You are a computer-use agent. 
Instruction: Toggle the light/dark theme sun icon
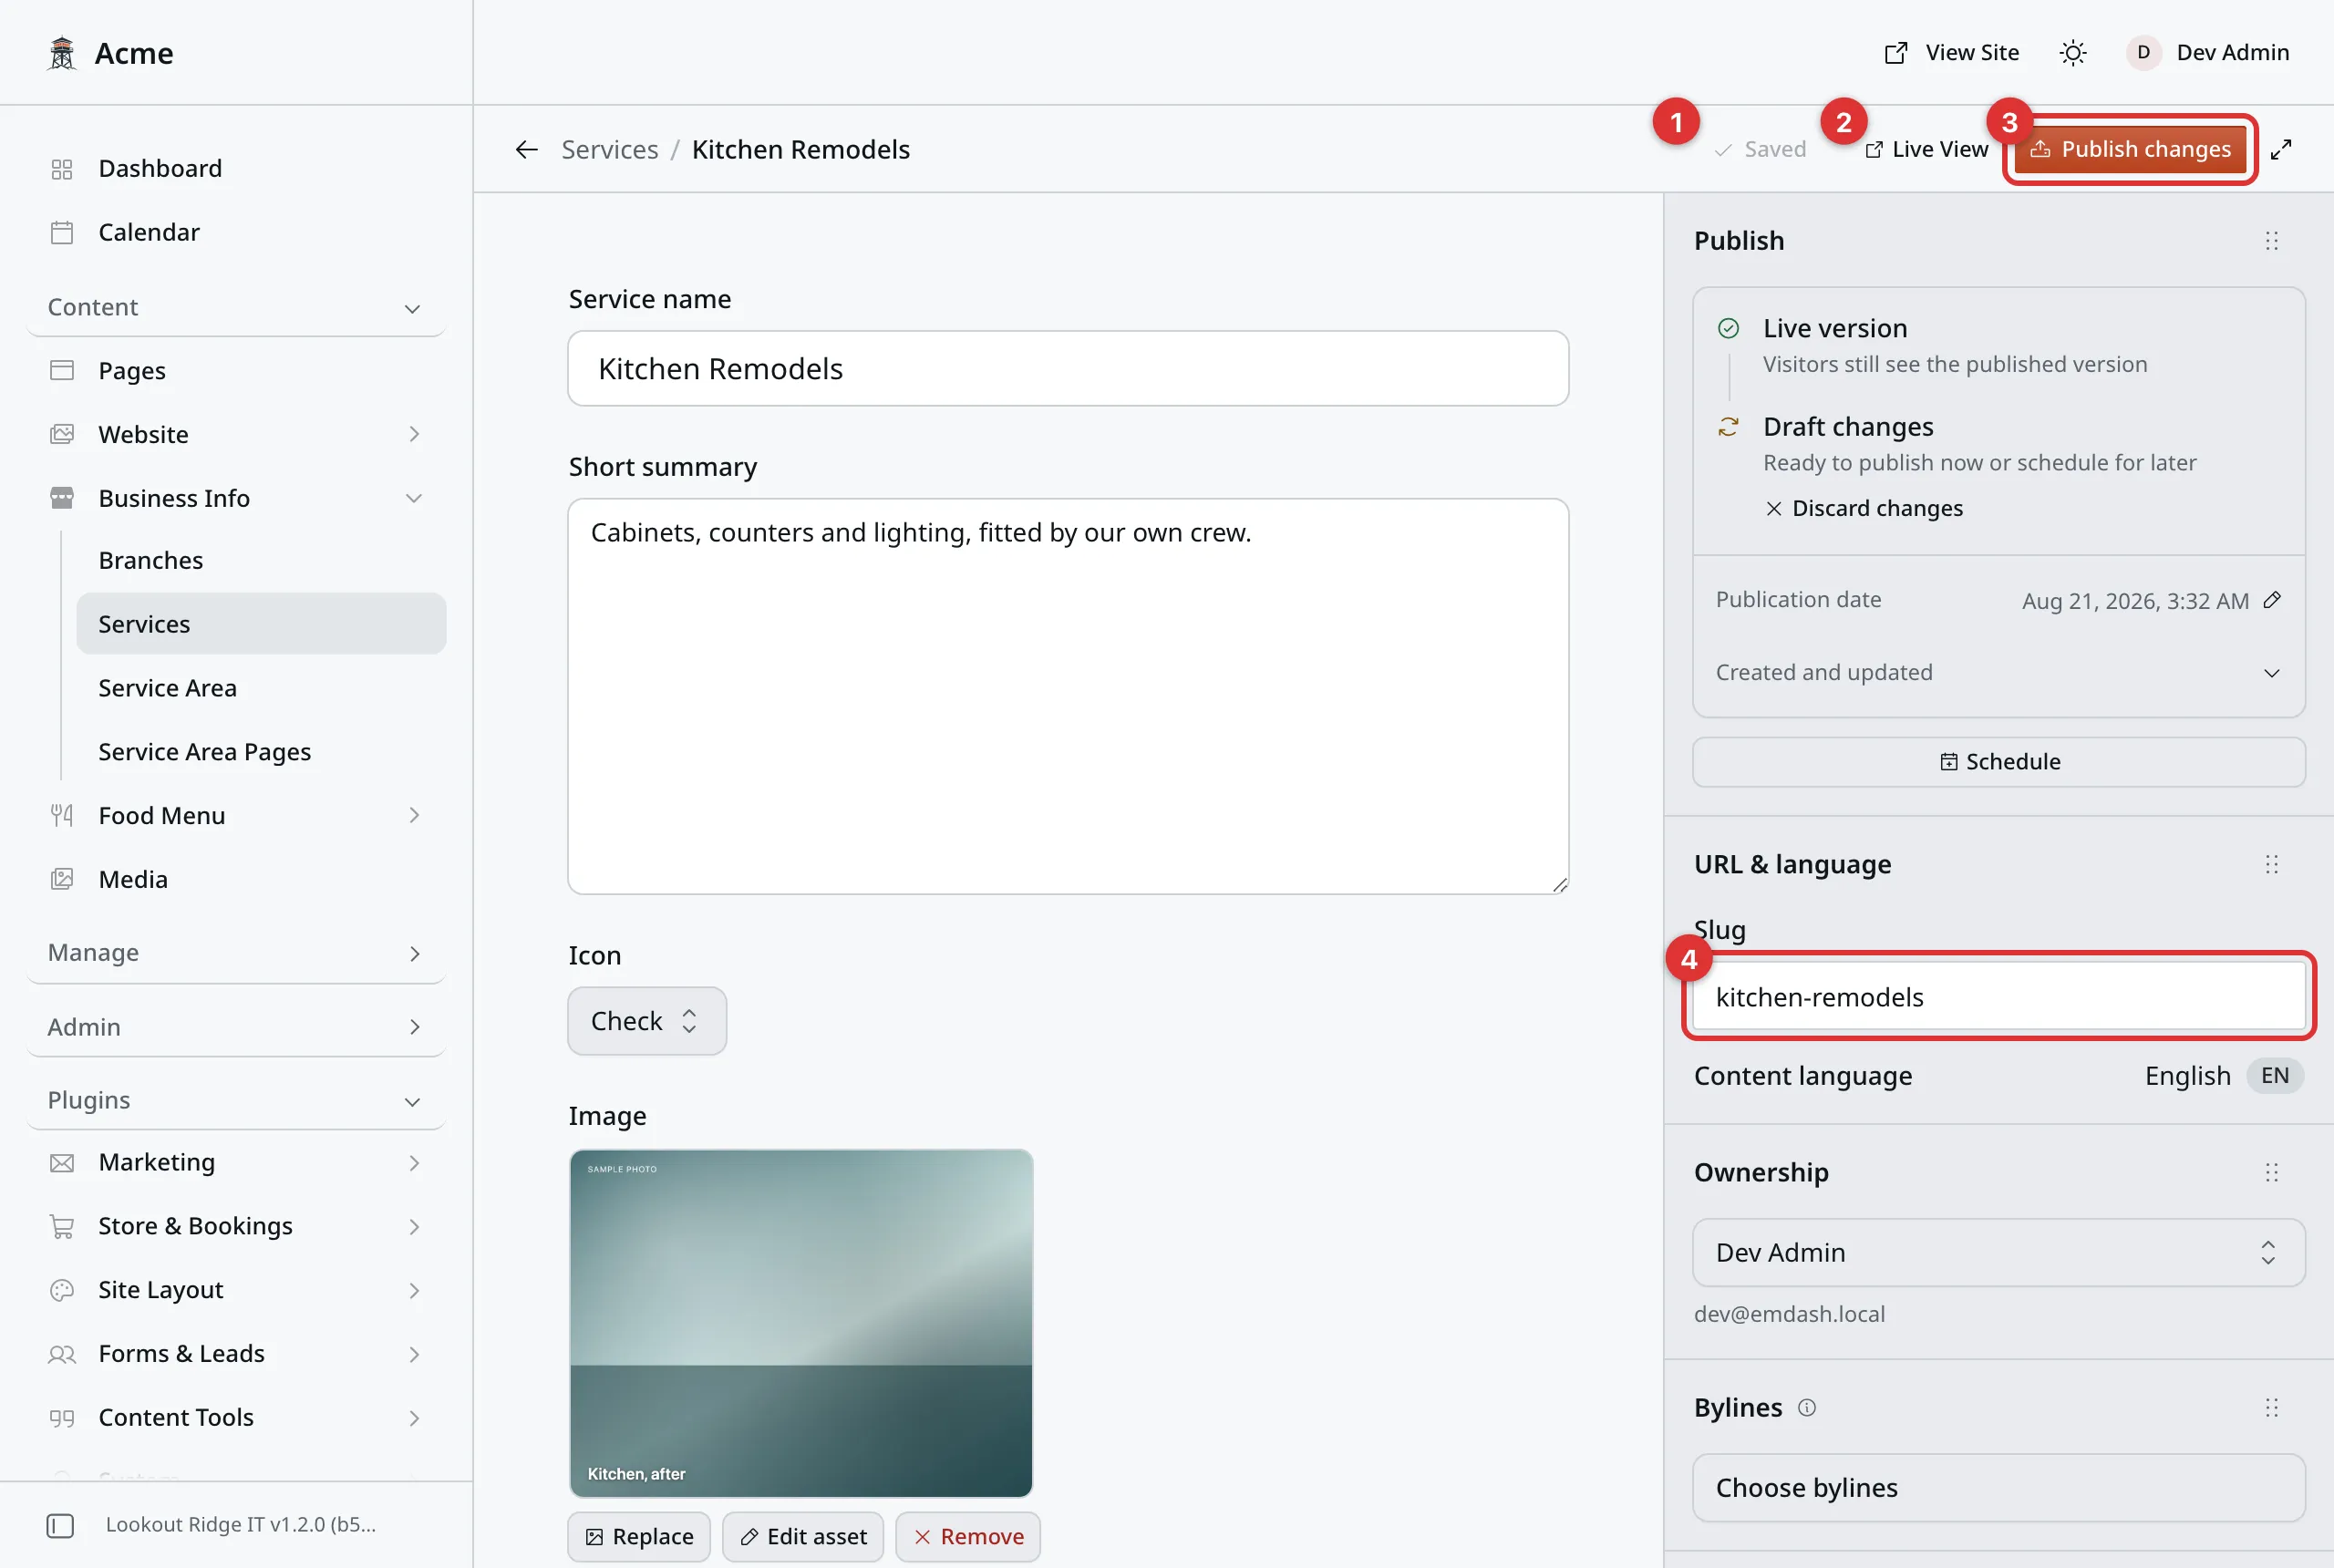2073,53
